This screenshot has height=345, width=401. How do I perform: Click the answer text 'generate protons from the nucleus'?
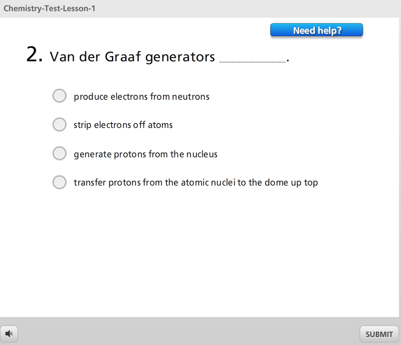pyautogui.click(x=146, y=154)
